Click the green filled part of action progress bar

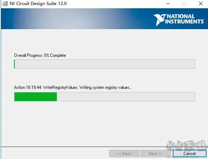pyautogui.click(x=36, y=97)
